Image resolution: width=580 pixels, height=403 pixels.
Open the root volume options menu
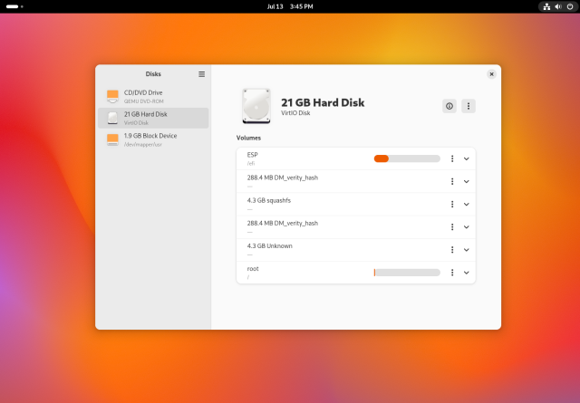coord(452,273)
